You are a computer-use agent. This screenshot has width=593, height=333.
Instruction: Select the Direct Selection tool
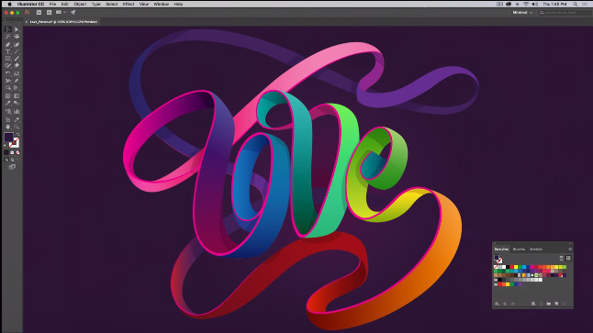click(x=17, y=29)
